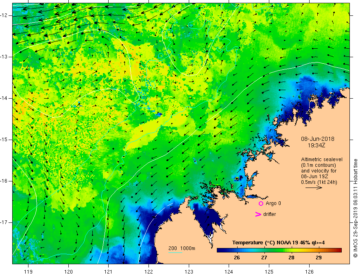The image size is (358, 276).
Task: Click the 'Altimetric sealevel' caption text
Action: 322,160
